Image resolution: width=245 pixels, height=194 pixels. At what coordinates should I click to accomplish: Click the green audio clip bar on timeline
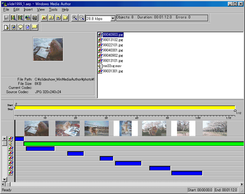(x=132, y=144)
